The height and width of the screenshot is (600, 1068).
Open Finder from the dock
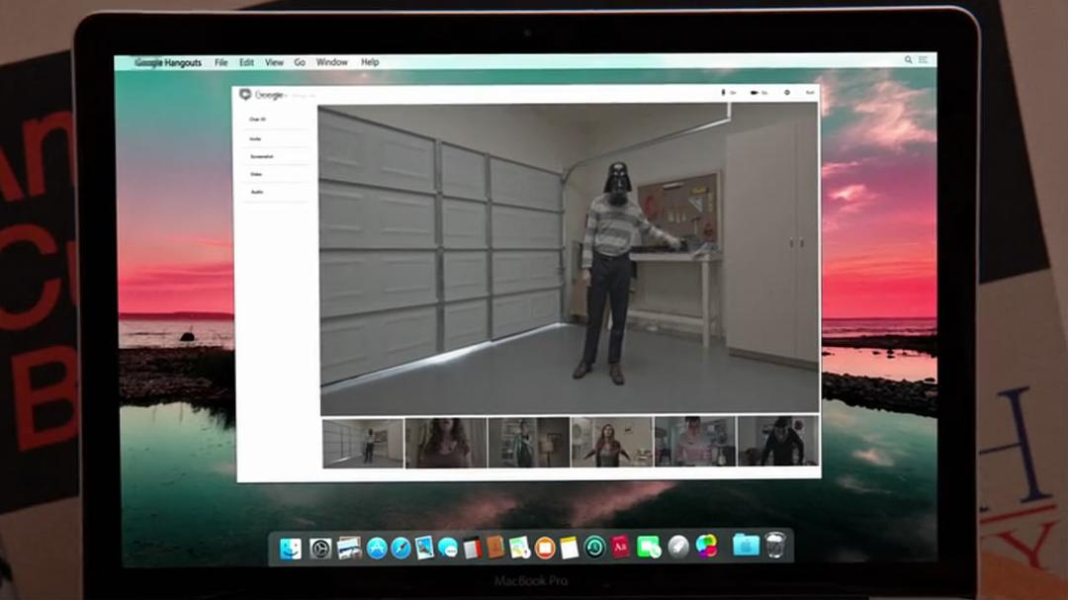click(x=291, y=548)
